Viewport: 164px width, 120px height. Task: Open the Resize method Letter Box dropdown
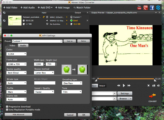pyautogui.click(x=44, y=73)
